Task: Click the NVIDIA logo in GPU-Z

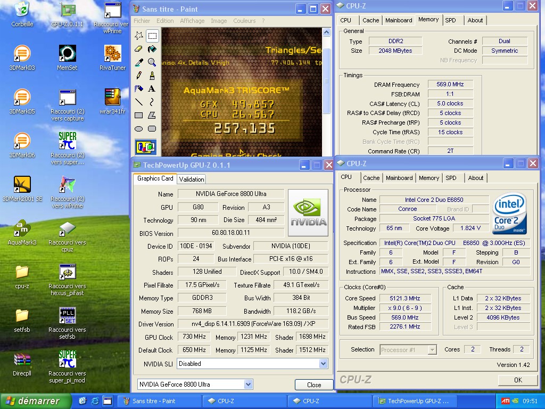Action: click(x=308, y=212)
